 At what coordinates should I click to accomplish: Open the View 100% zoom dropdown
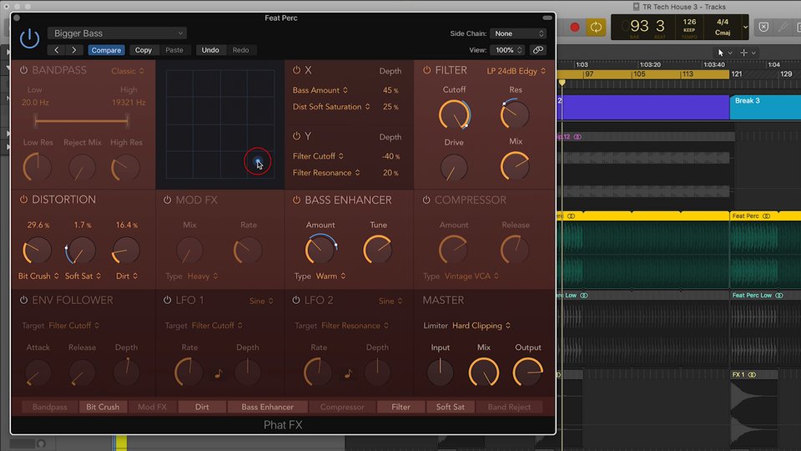[x=508, y=50]
